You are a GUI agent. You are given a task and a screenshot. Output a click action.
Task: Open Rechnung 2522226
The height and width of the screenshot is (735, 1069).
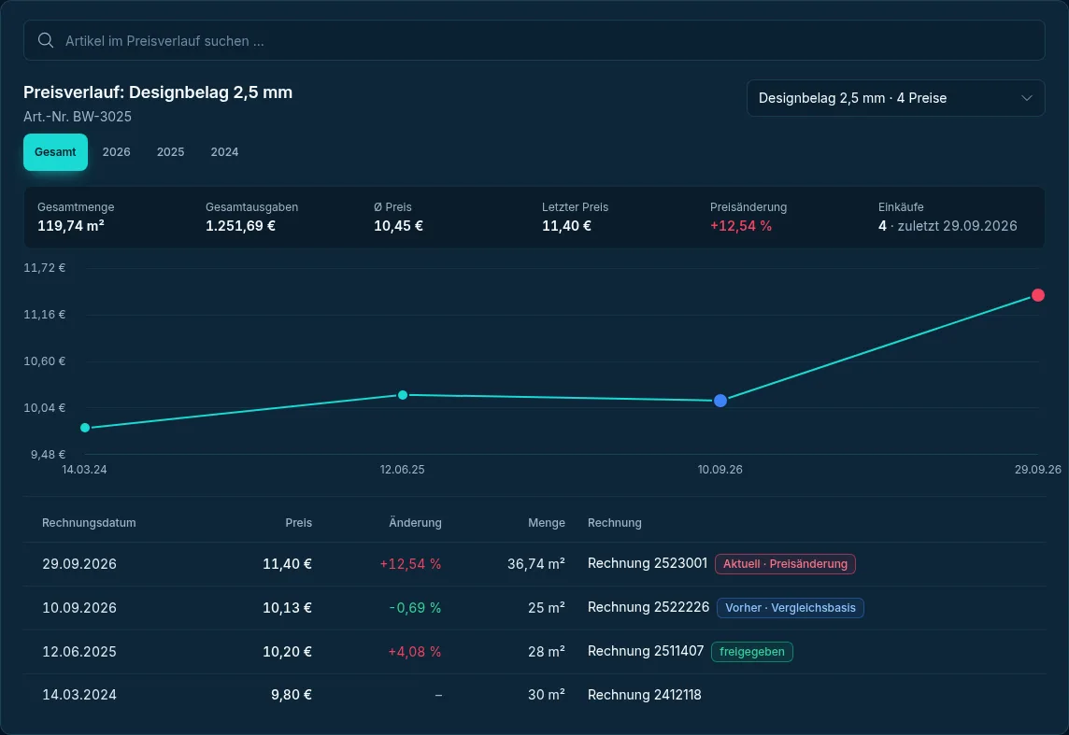click(649, 607)
